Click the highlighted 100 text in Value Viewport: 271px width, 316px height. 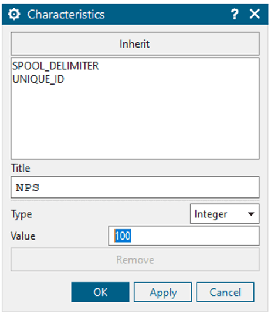(123, 236)
